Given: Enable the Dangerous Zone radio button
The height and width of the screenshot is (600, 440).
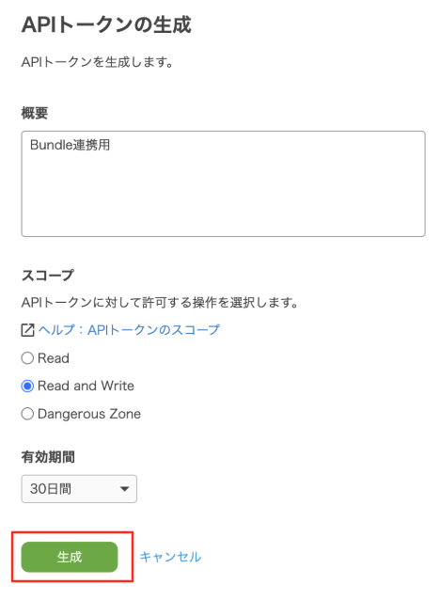Looking at the screenshot, I should click(x=27, y=414).
